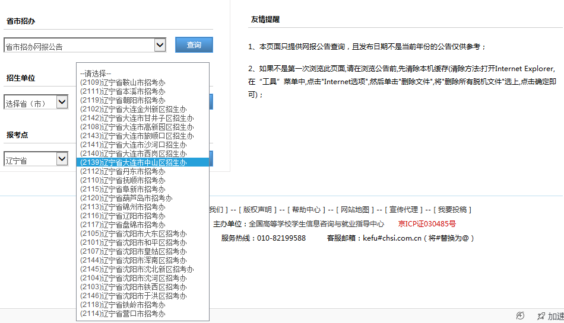The height and width of the screenshot is (323, 564).
Task: Open the 帮助中心 footer link
Action: [x=306, y=210]
